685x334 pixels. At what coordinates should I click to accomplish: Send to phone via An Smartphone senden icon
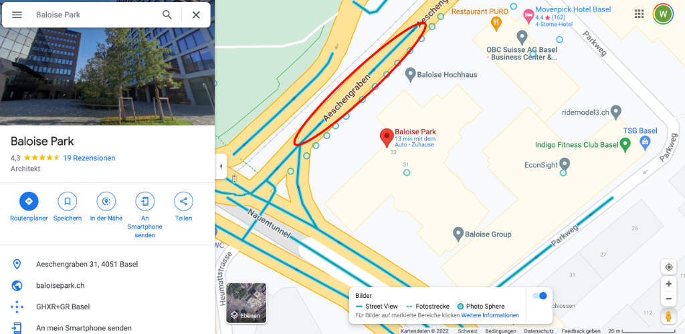click(144, 202)
